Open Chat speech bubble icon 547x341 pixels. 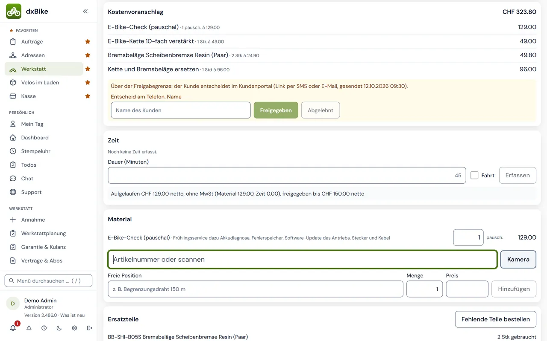(13, 179)
